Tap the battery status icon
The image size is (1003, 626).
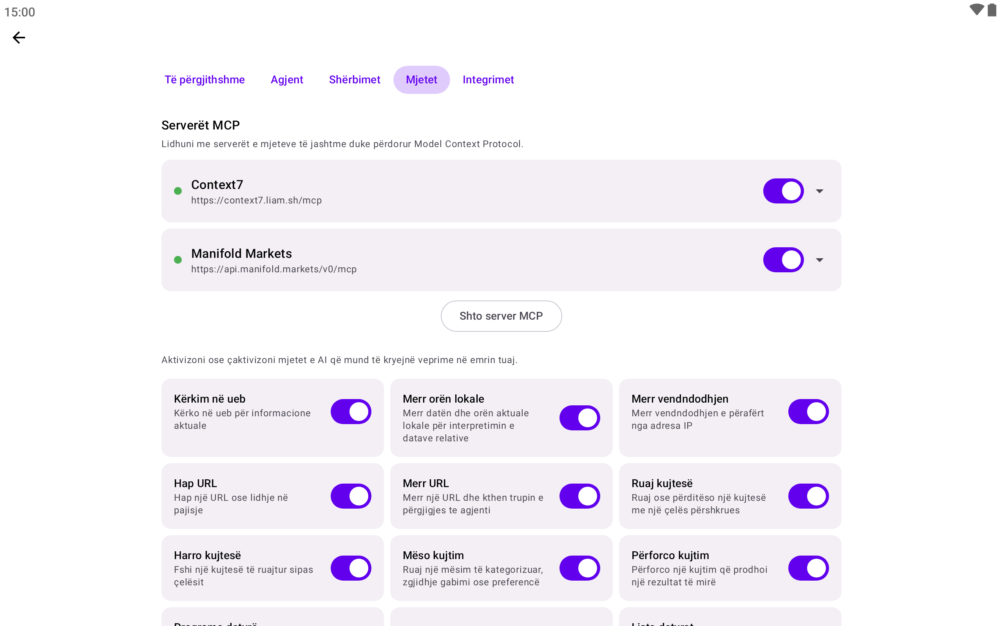(992, 9)
